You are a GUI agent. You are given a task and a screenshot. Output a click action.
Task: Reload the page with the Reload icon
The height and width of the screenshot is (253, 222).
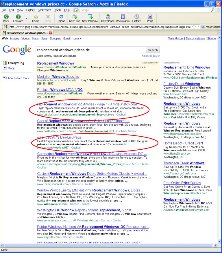pyautogui.click(x=61, y=16)
